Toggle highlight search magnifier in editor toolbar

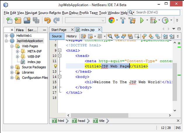110,36
